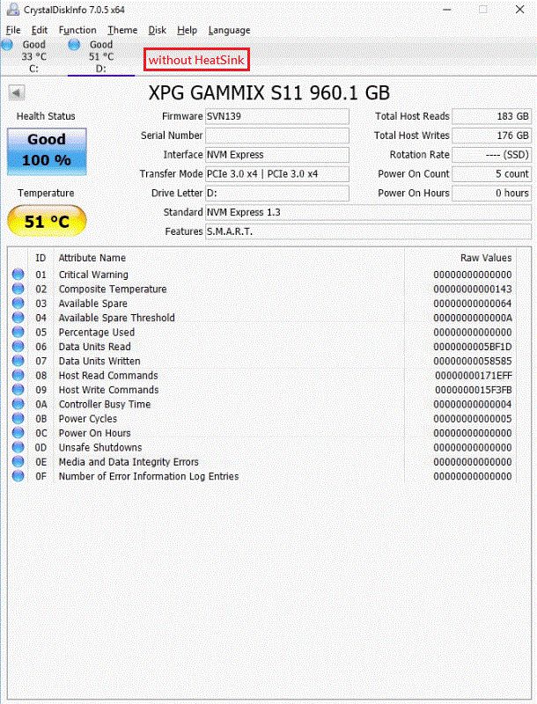Click the CrystalDiskInfo app icon in title bar
The width and height of the screenshot is (537, 704).
click(13, 10)
